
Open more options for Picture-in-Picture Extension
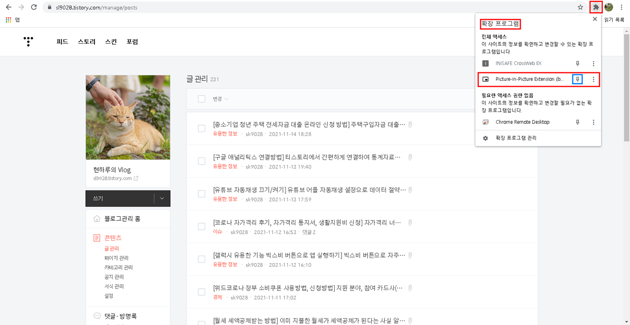click(x=594, y=79)
